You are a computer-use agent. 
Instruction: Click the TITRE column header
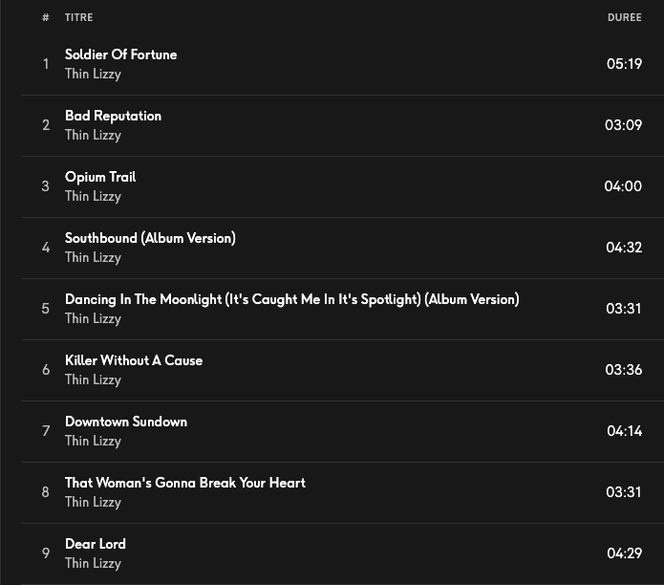pos(79,17)
